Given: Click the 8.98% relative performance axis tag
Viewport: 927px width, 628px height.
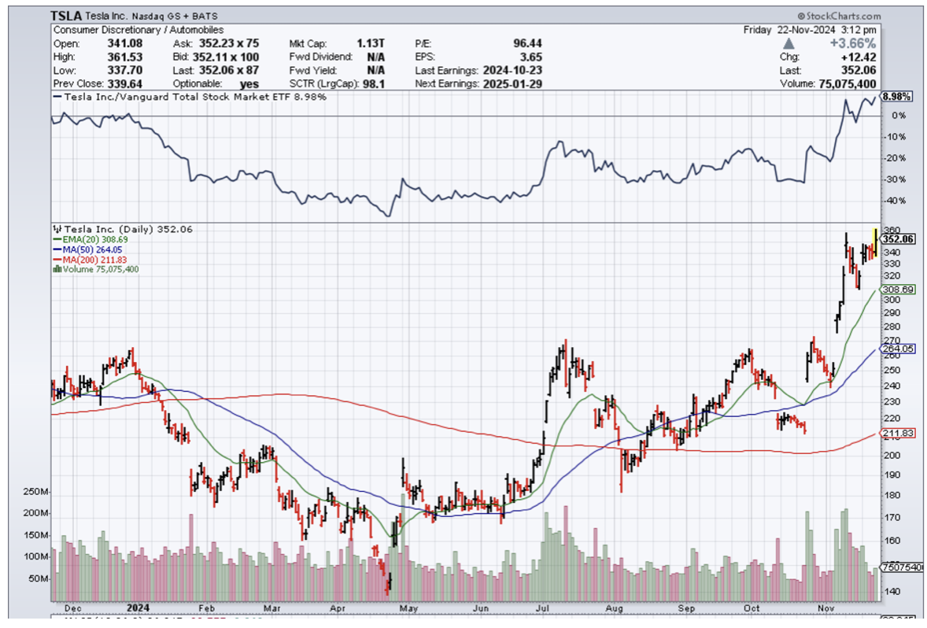Looking at the screenshot, I should point(896,97).
